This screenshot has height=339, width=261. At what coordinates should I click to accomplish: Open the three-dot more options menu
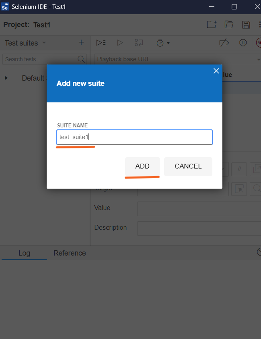259,25
